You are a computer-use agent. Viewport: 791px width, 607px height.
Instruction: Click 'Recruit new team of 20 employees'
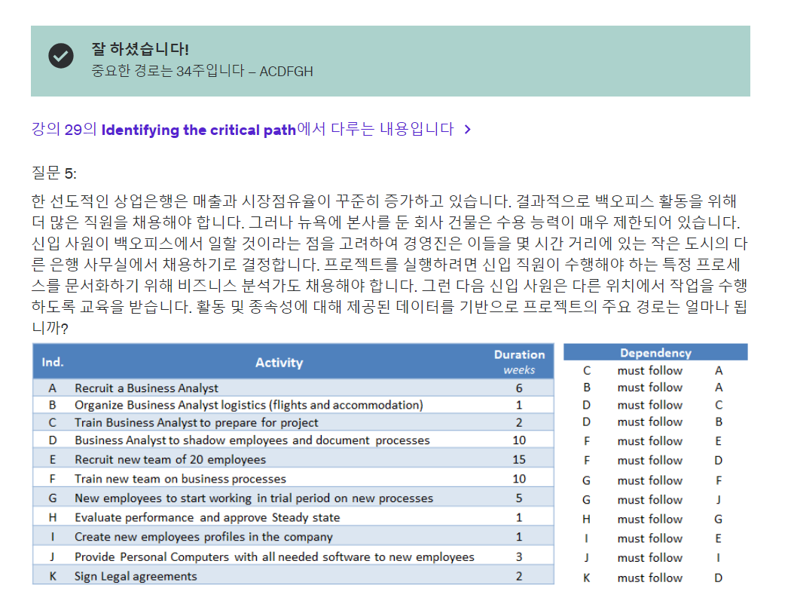[x=293, y=459]
